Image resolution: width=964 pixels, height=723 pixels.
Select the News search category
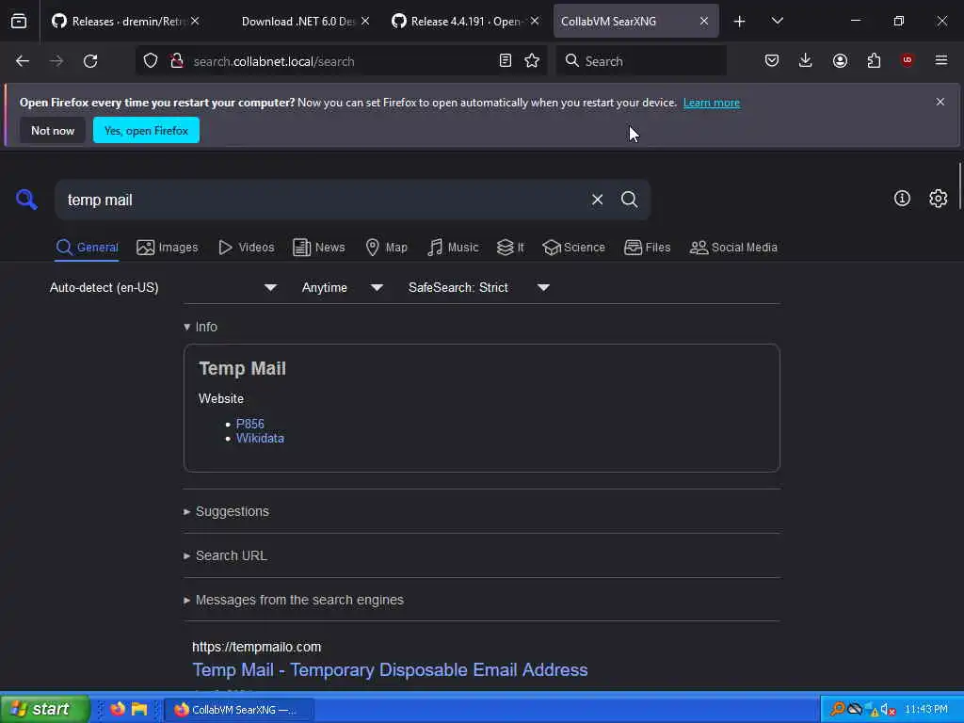pos(318,248)
